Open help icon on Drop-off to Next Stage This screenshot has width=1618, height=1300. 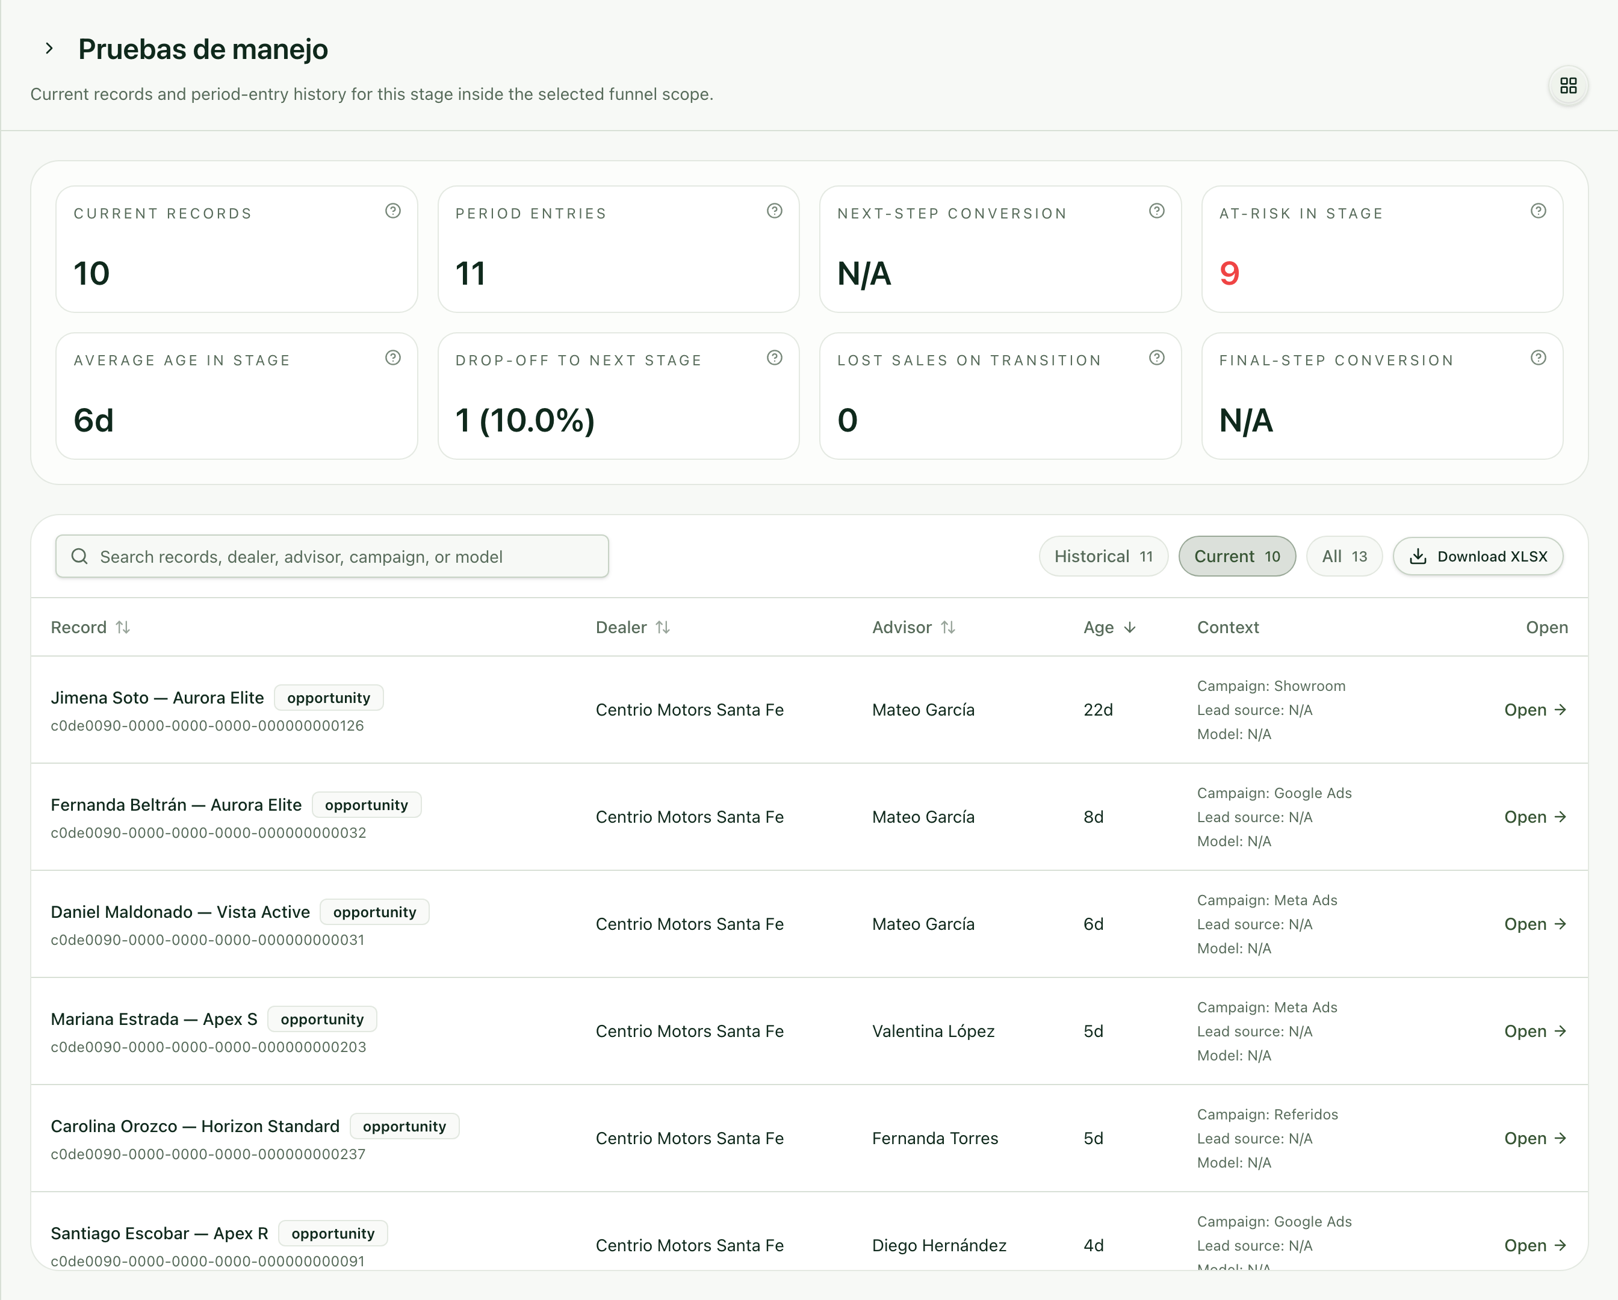pyautogui.click(x=775, y=358)
